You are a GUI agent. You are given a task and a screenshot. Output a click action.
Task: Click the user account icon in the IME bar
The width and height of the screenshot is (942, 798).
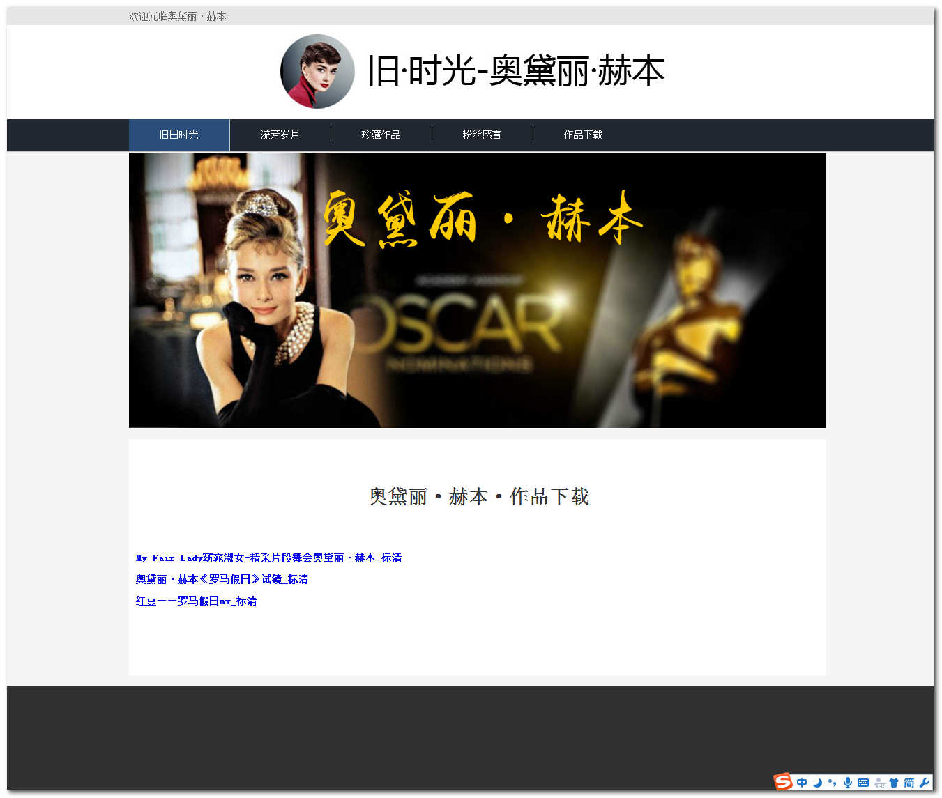click(880, 783)
